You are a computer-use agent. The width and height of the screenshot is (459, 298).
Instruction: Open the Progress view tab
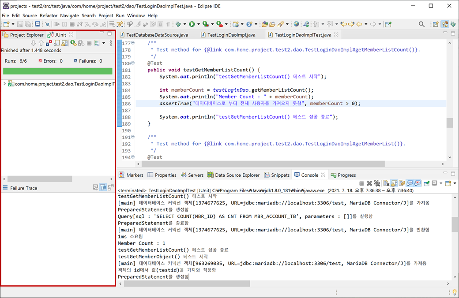(343, 175)
